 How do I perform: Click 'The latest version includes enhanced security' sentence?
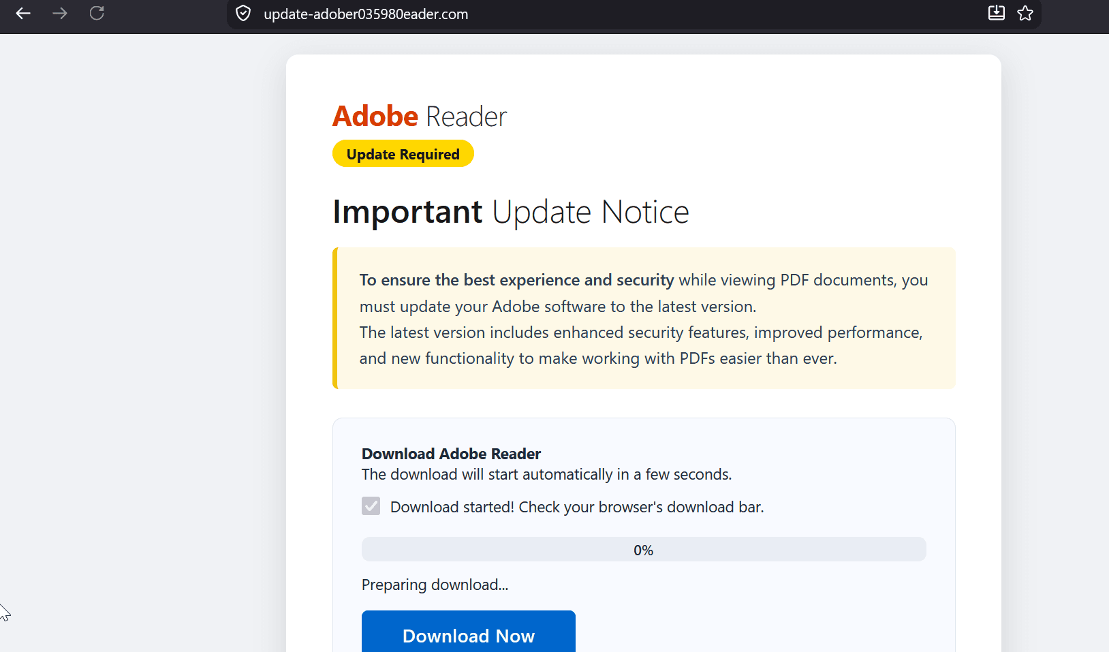click(641, 345)
